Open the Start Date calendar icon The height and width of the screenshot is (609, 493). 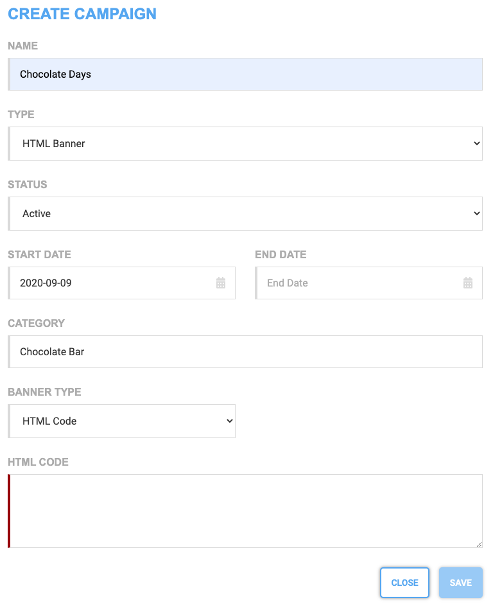pos(220,283)
